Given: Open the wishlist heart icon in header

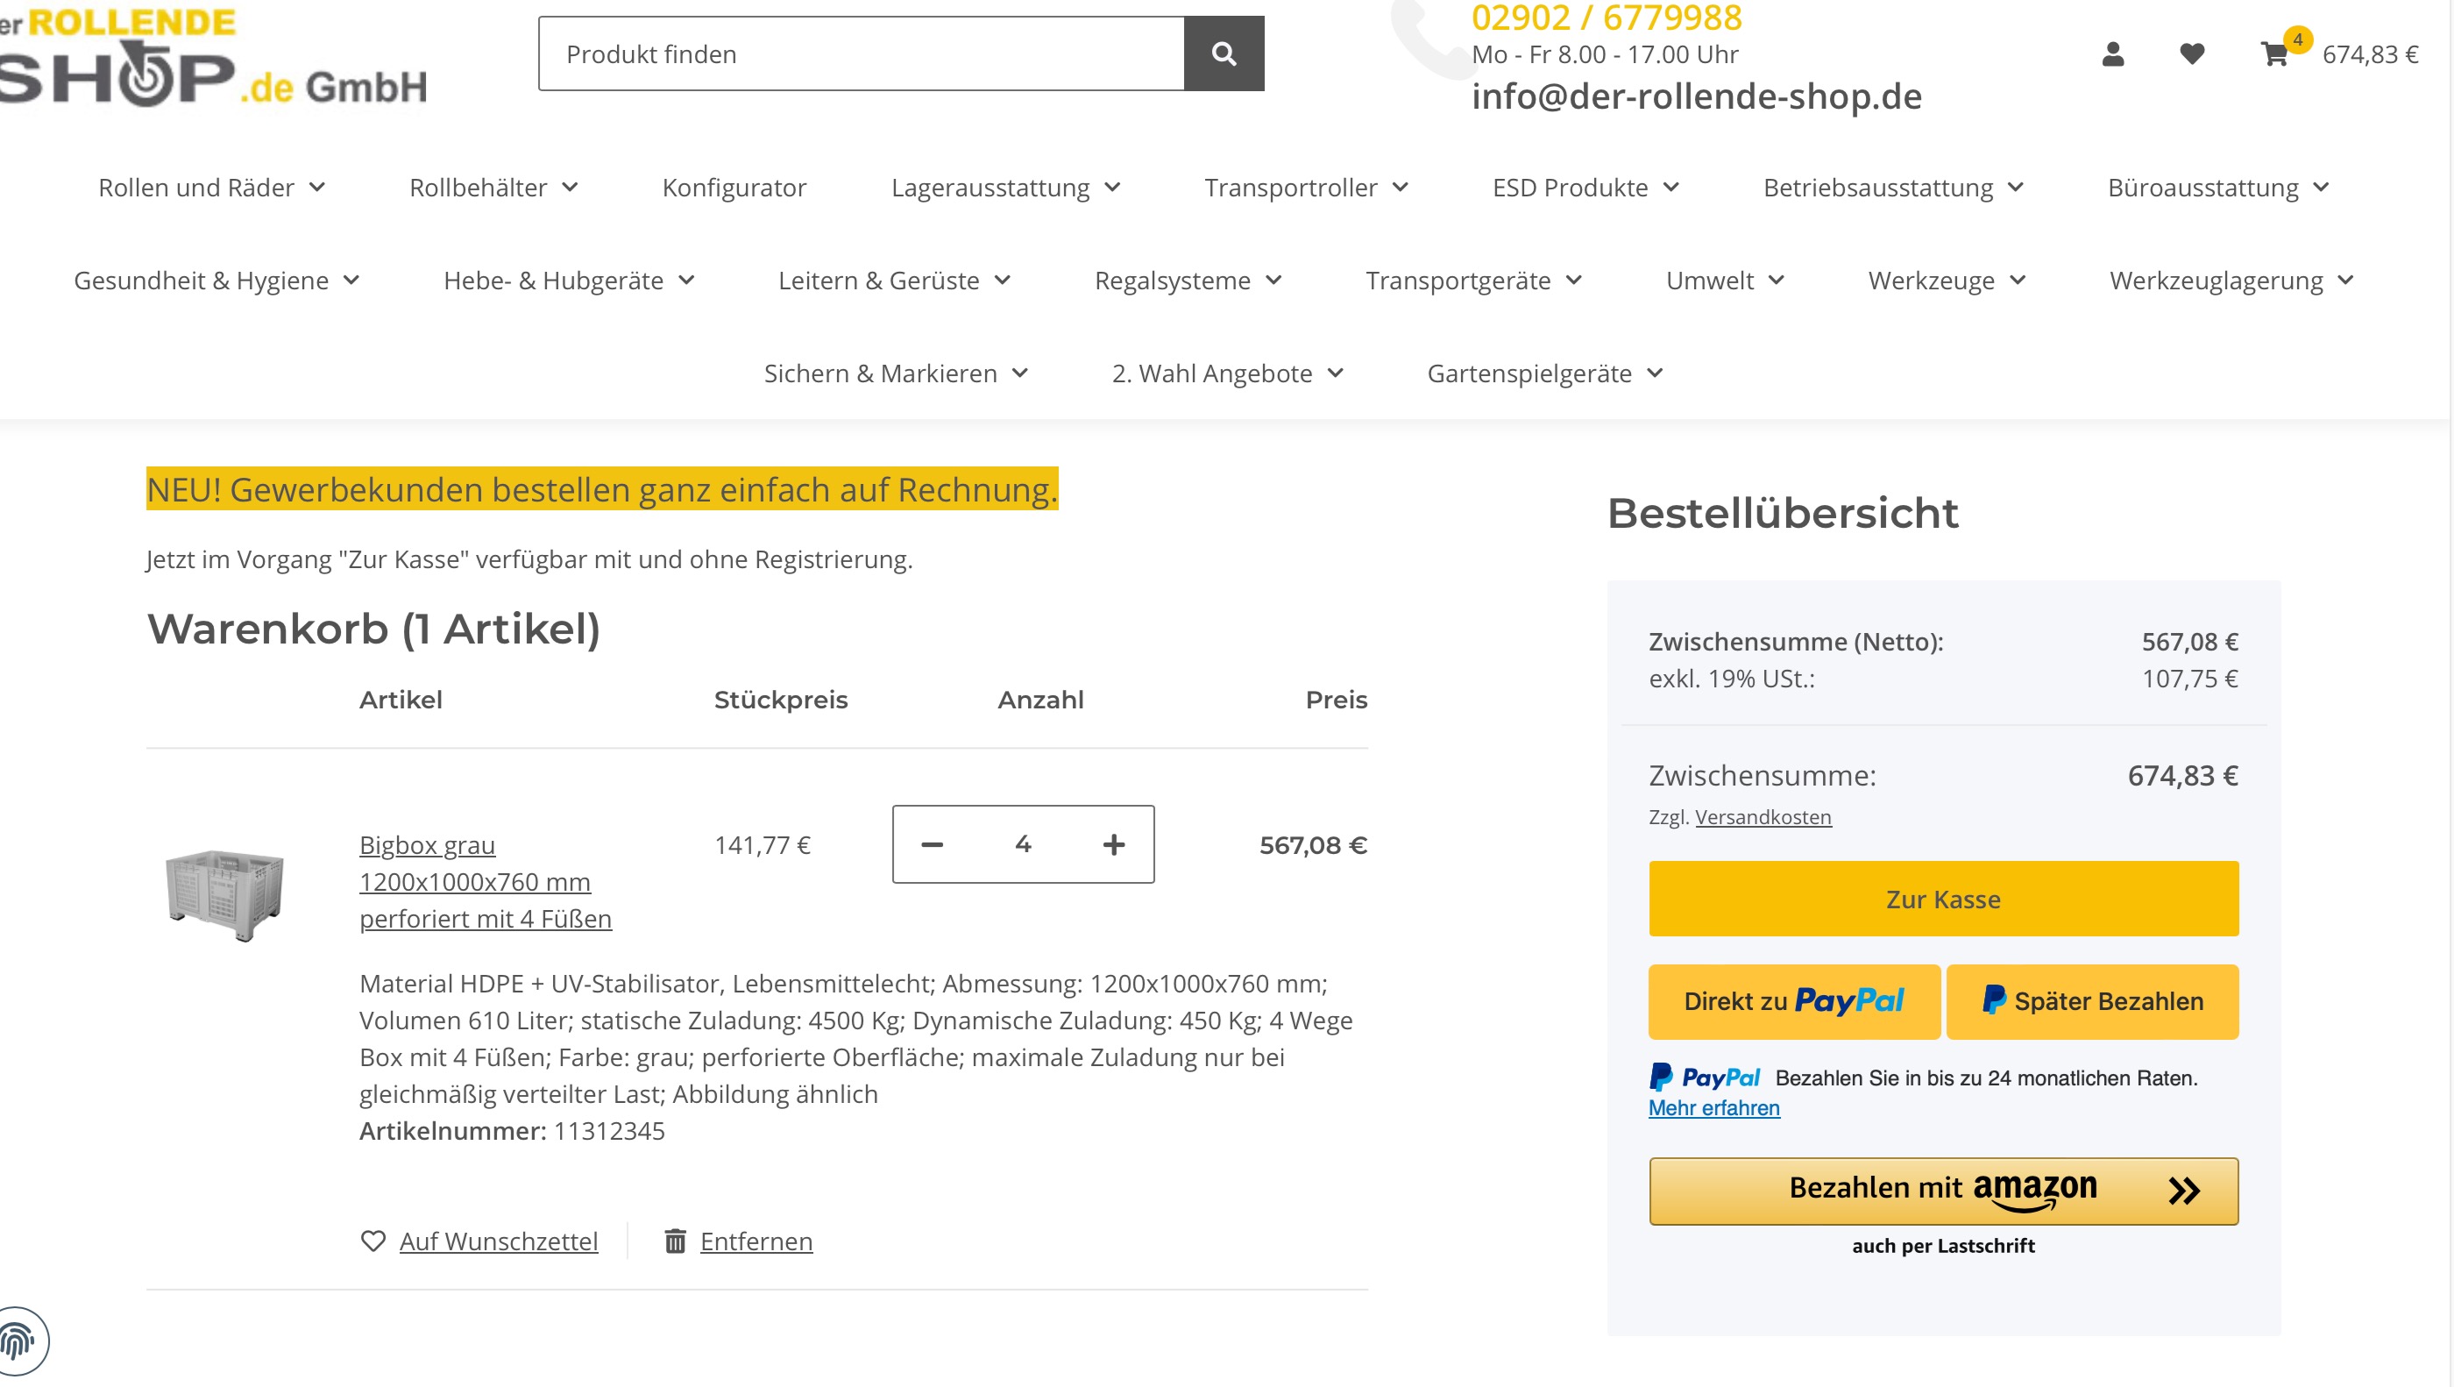Looking at the screenshot, I should (x=2191, y=54).
